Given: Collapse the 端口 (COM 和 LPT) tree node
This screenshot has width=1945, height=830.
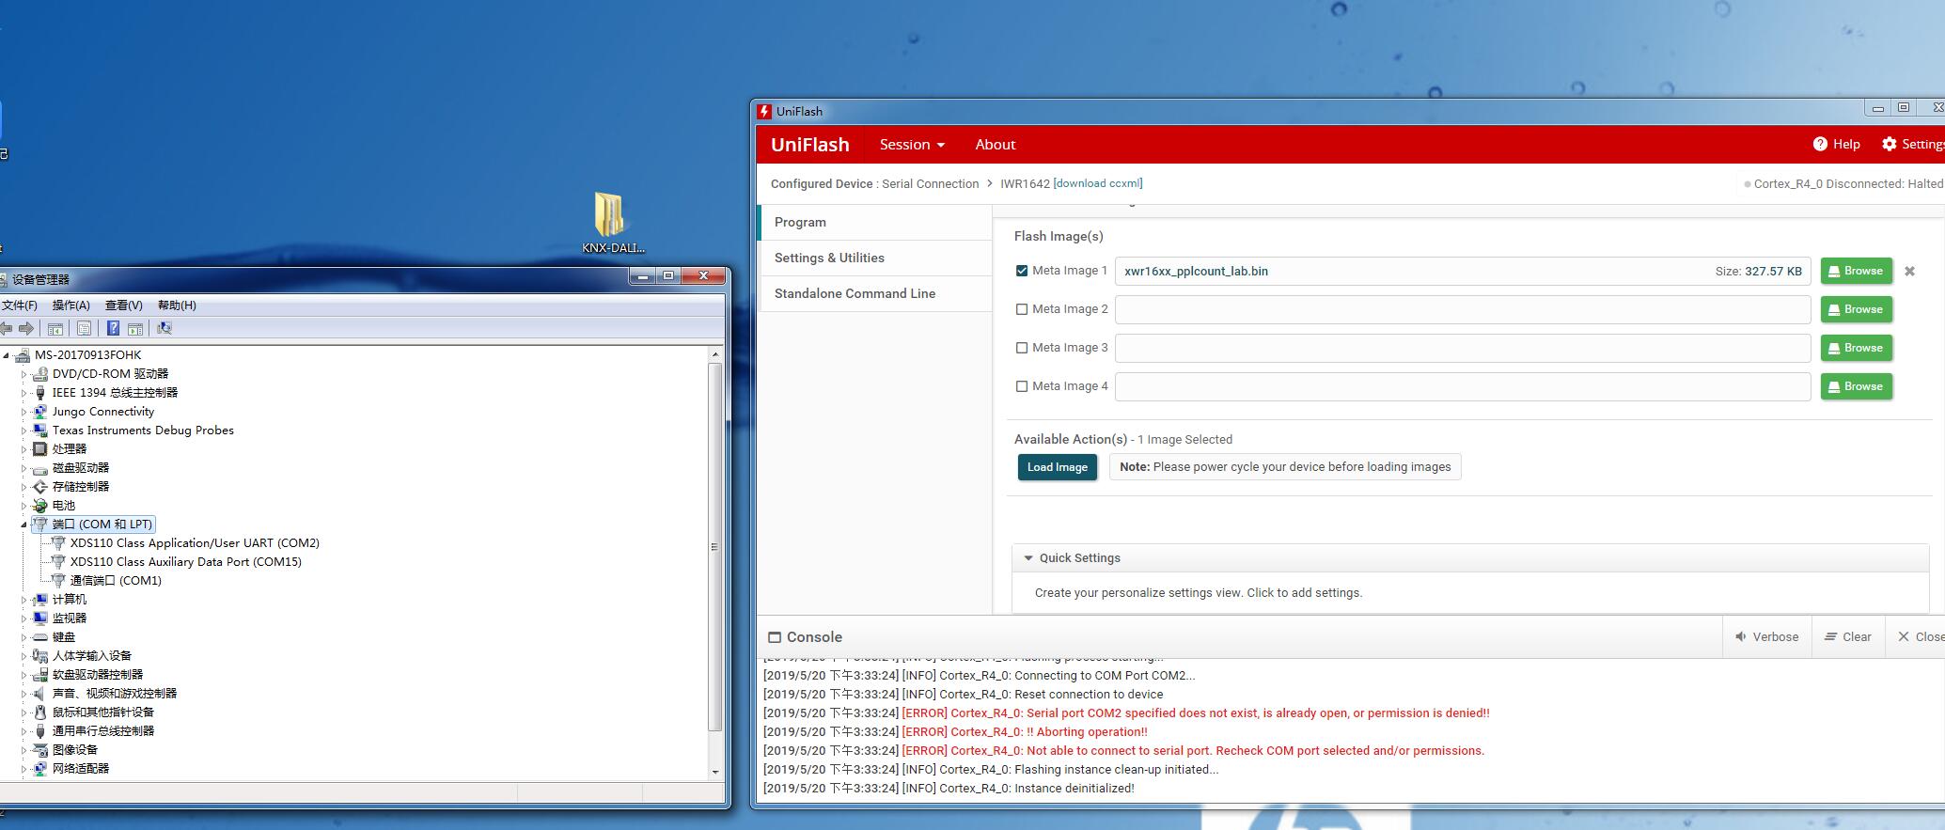Looking at the screenshot, I should [24, 525].
